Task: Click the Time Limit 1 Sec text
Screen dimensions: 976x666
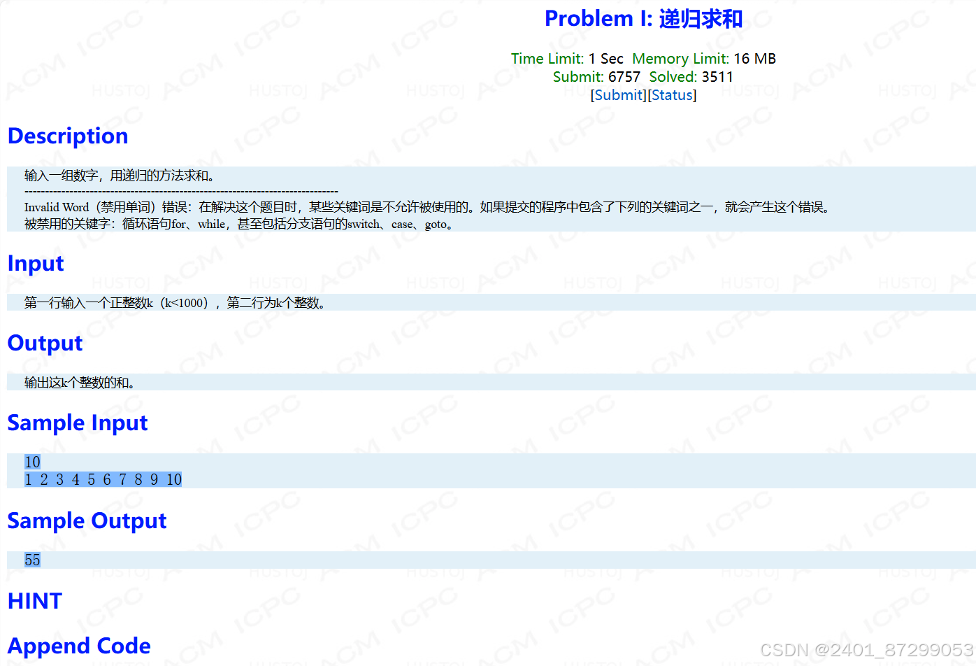Action: [x=567, y=59]
